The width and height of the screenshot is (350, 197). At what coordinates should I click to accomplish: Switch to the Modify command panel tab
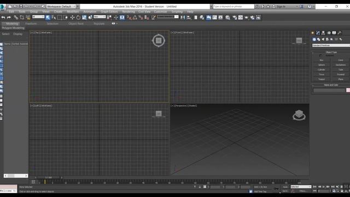coord(318,33)
